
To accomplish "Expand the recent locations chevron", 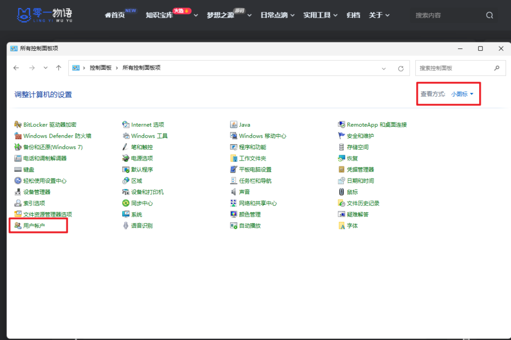I will click(x=45, y=68).
